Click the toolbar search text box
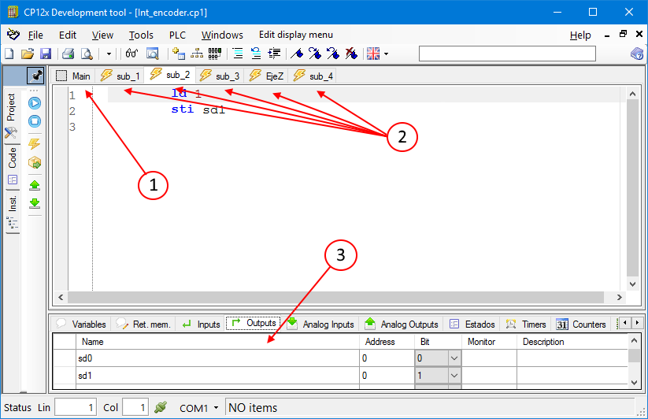The image size is (648, 419). (x=507, y=54)
